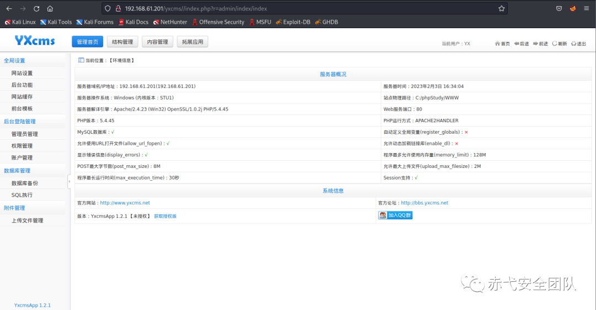Select the 管理首页 tab
The width and height of the screenshot is (596, 310).
click(87, 42)
